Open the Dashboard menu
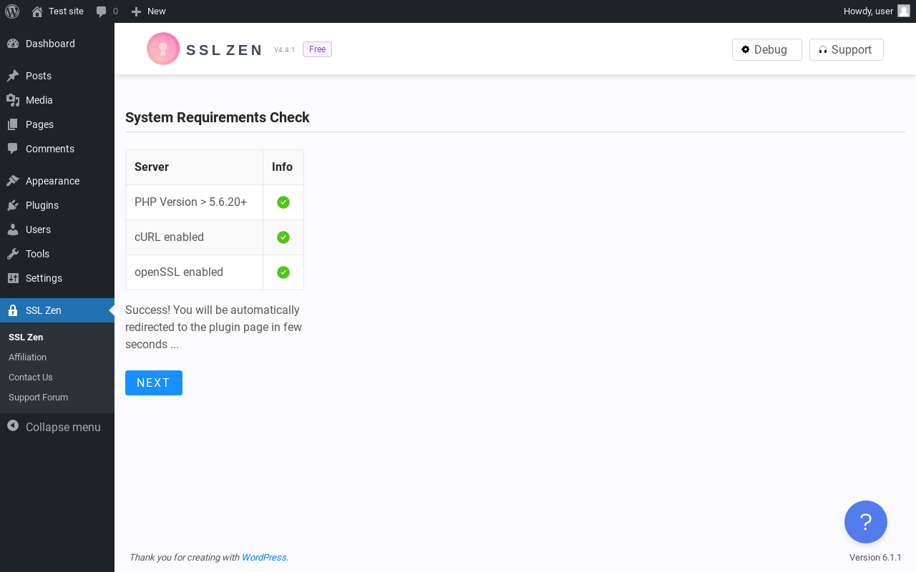 (57, 44)
